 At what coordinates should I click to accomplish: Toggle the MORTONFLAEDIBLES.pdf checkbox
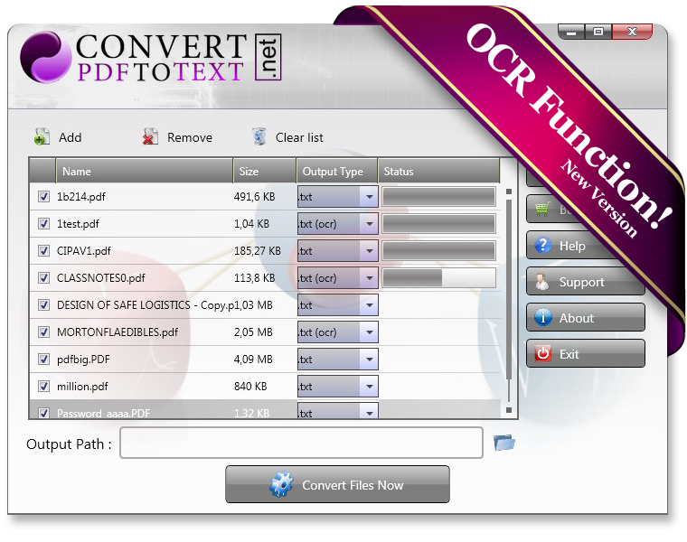point(43,332)
